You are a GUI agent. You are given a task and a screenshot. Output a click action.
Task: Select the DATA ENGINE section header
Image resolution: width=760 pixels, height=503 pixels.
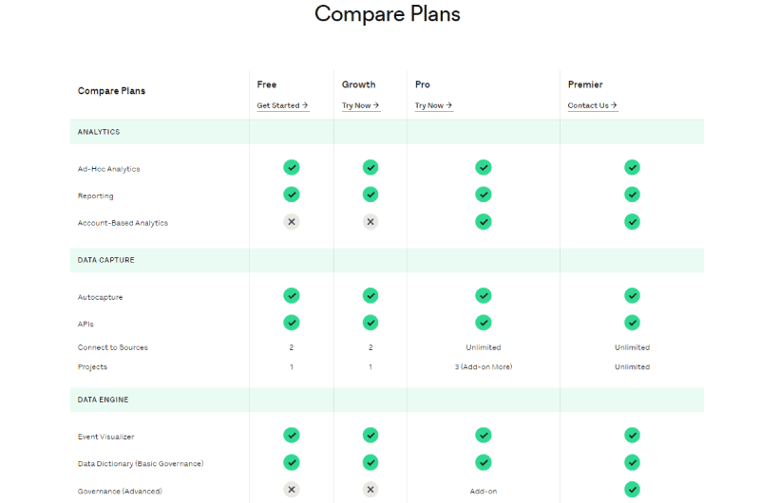coord(387,400)
